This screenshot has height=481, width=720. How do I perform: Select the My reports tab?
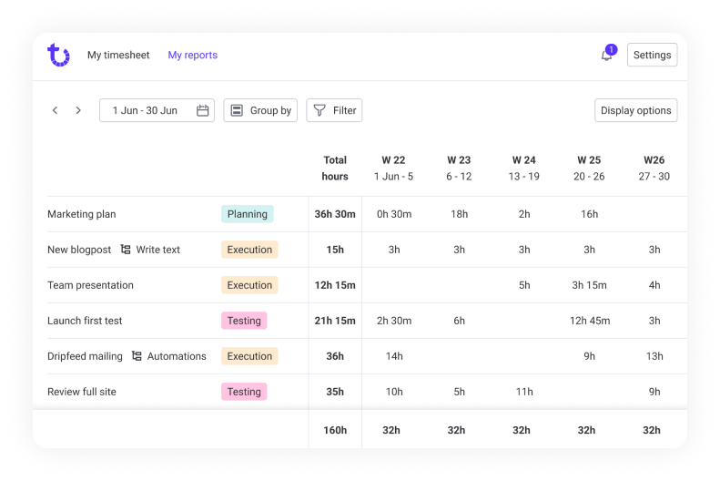pyautogui.click(x=192, y=55)
